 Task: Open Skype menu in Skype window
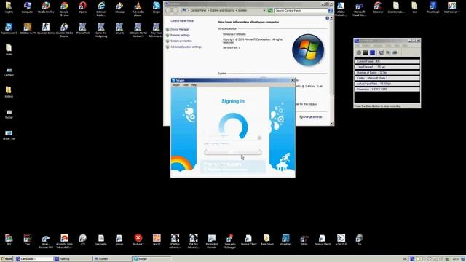(x=176, y=85)
